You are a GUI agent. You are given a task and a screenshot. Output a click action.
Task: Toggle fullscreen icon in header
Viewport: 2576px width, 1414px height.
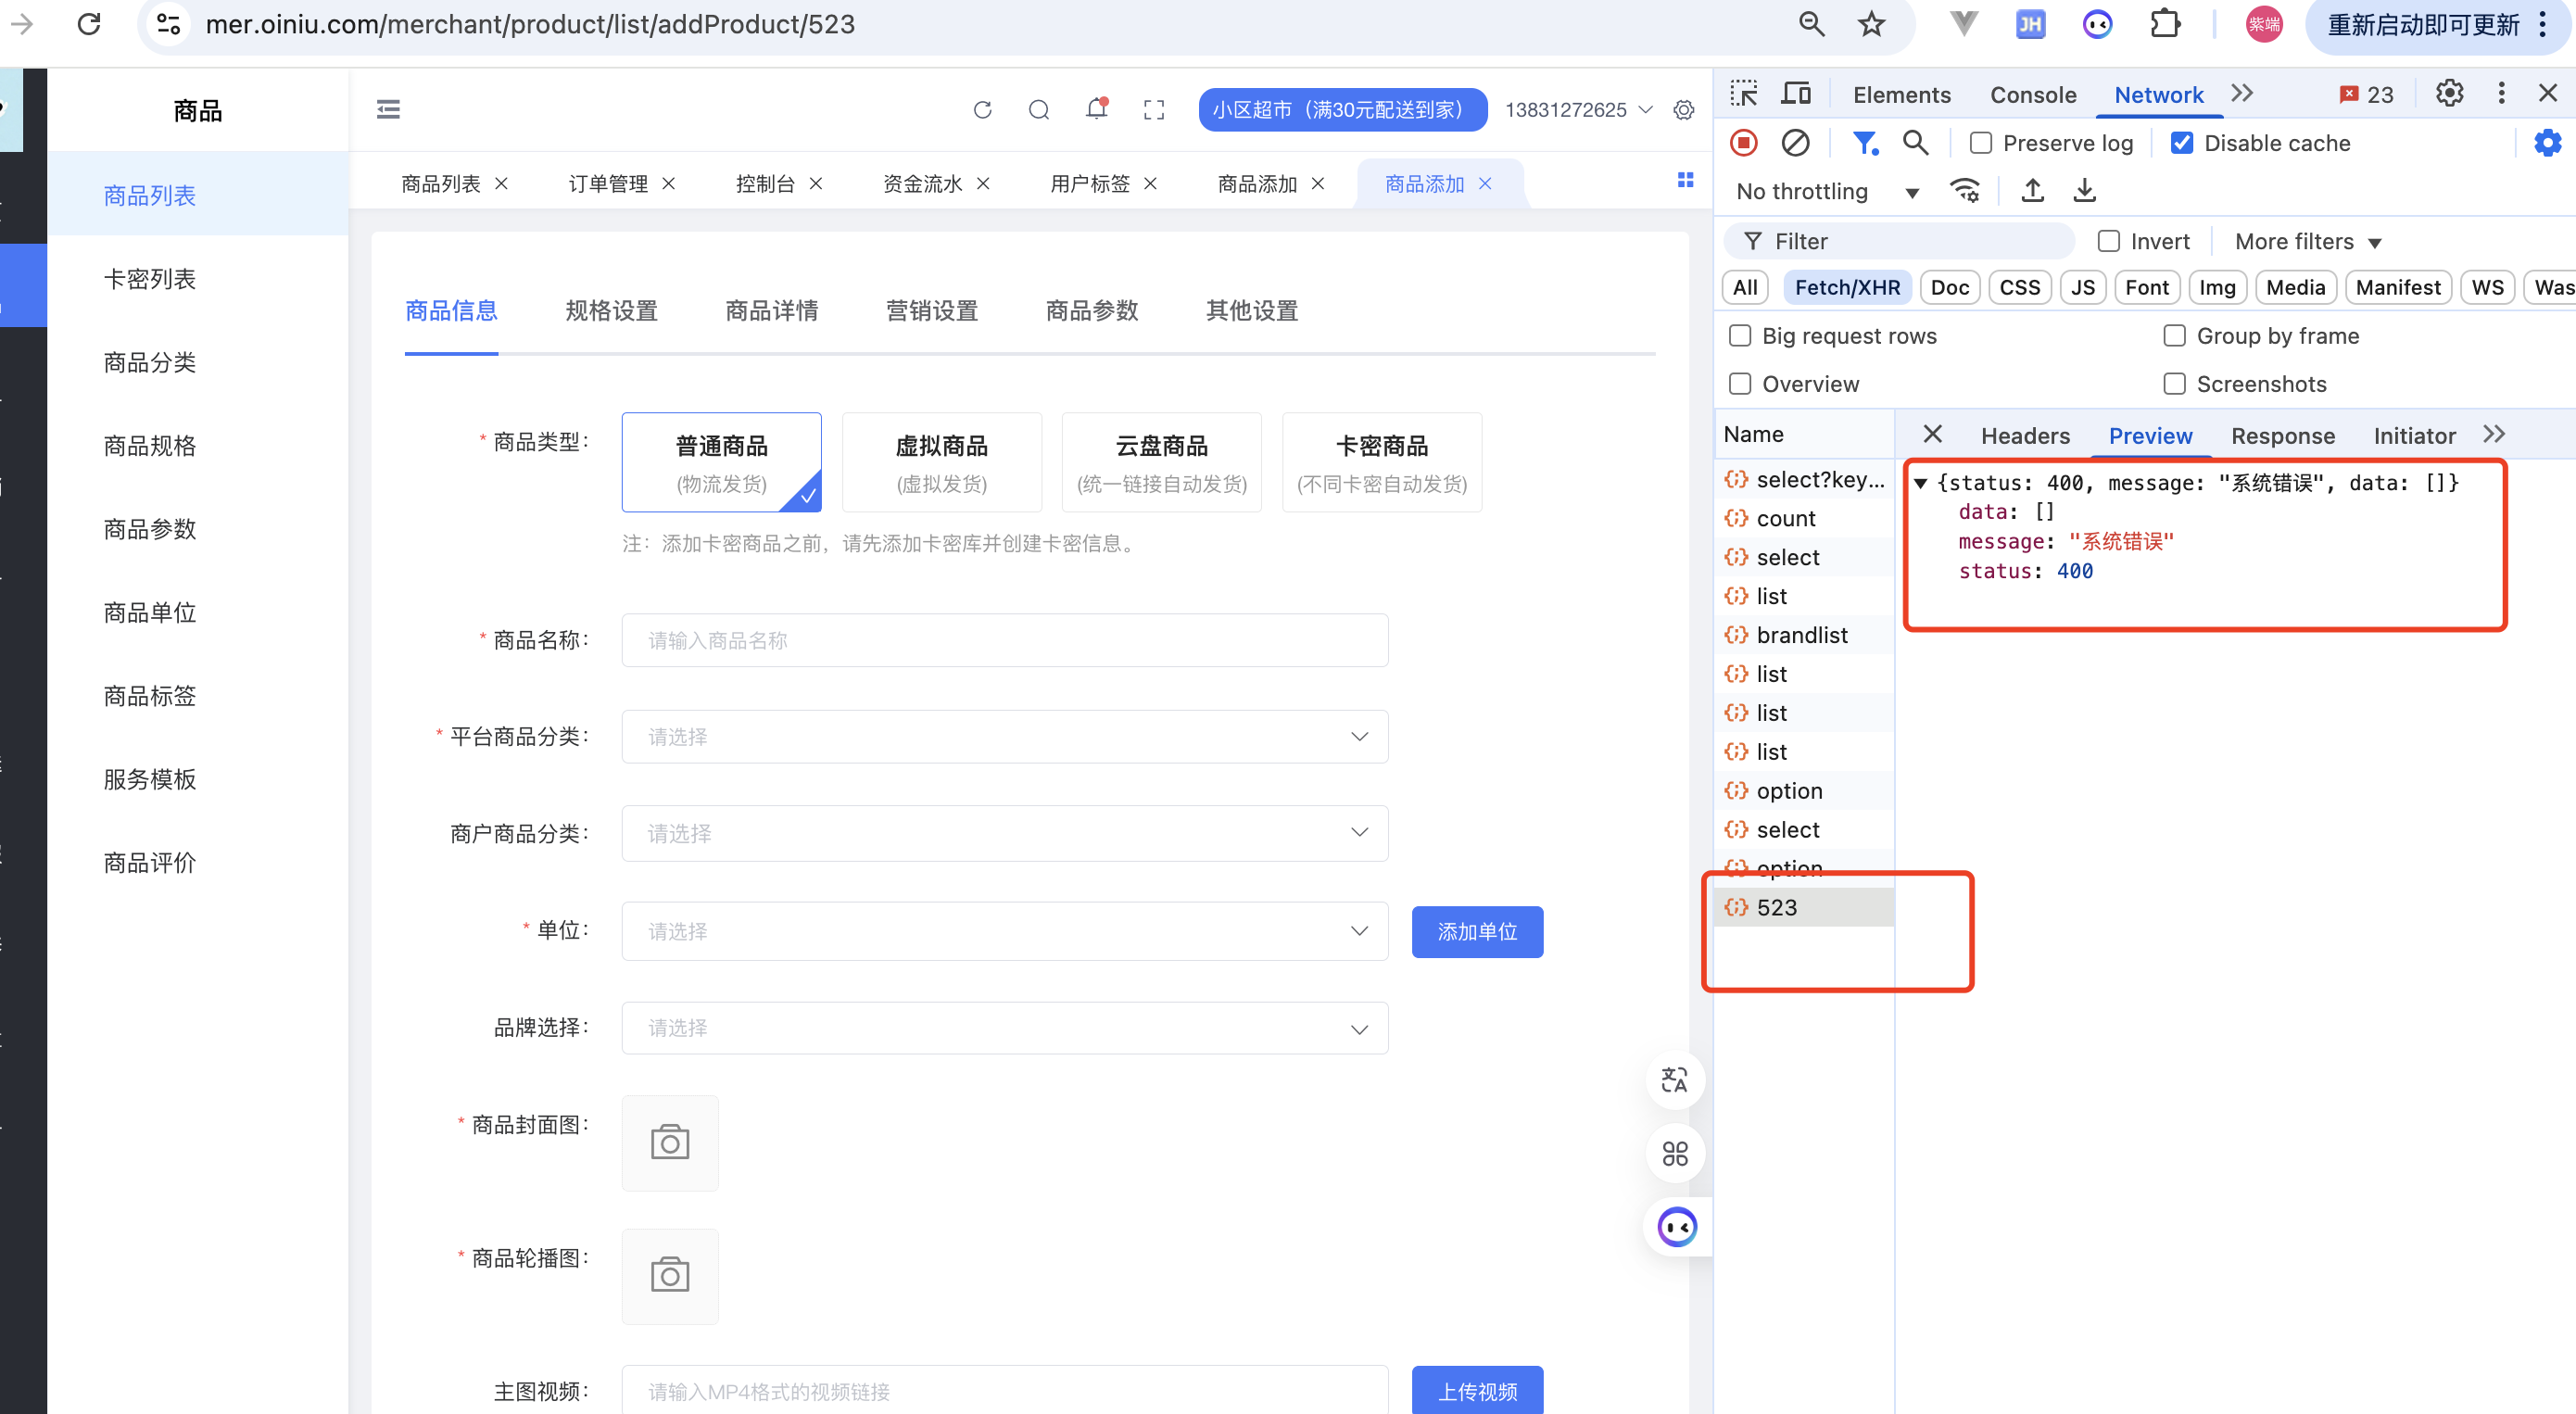click(x=1154, y=109)
